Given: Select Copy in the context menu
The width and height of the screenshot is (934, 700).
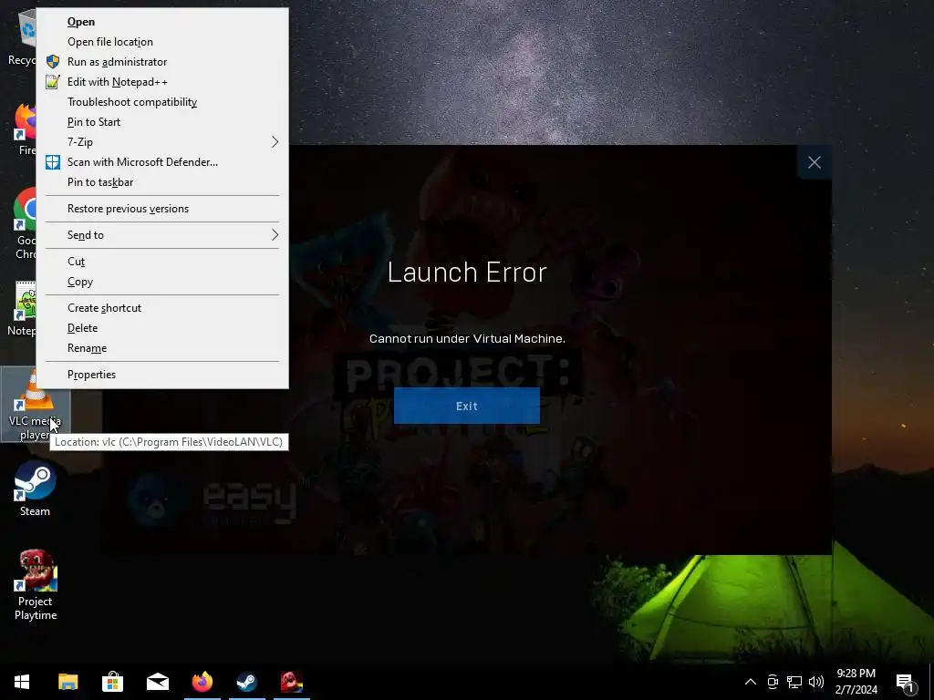Looking at the screenshot, I should 162,282.
